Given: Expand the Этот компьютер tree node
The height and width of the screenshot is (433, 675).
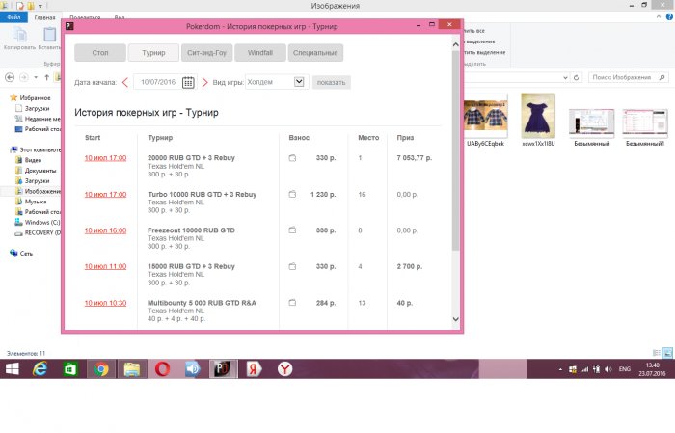Looking at the screenshot, I should click(x=5, y=149).
